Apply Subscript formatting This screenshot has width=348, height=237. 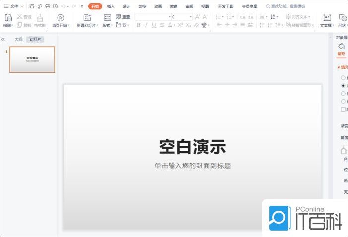tap(188, 25)
